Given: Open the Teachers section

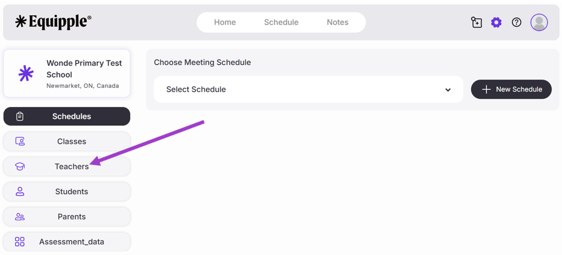Looking at the screenshot, I should (72, 167).
